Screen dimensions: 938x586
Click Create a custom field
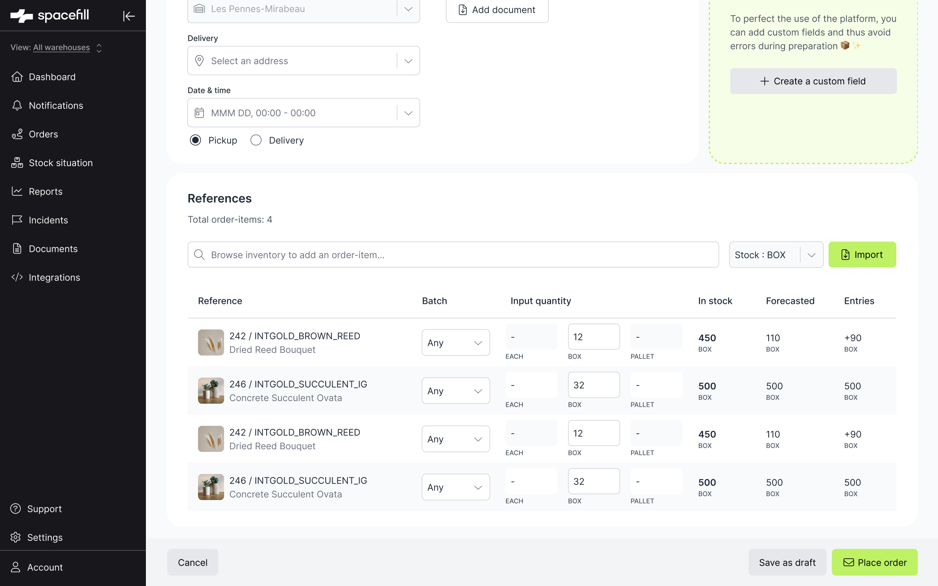coord(813,81)
